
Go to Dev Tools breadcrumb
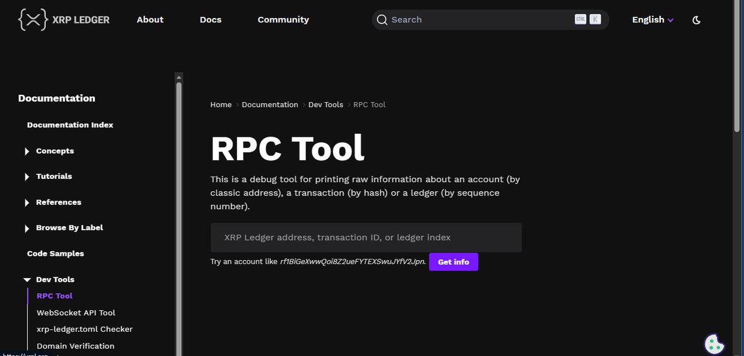tap(325, 105)
